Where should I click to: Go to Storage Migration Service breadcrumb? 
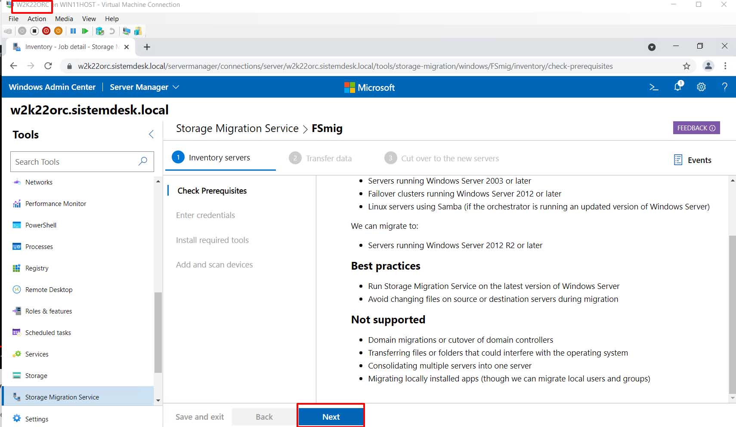(237, 129)
